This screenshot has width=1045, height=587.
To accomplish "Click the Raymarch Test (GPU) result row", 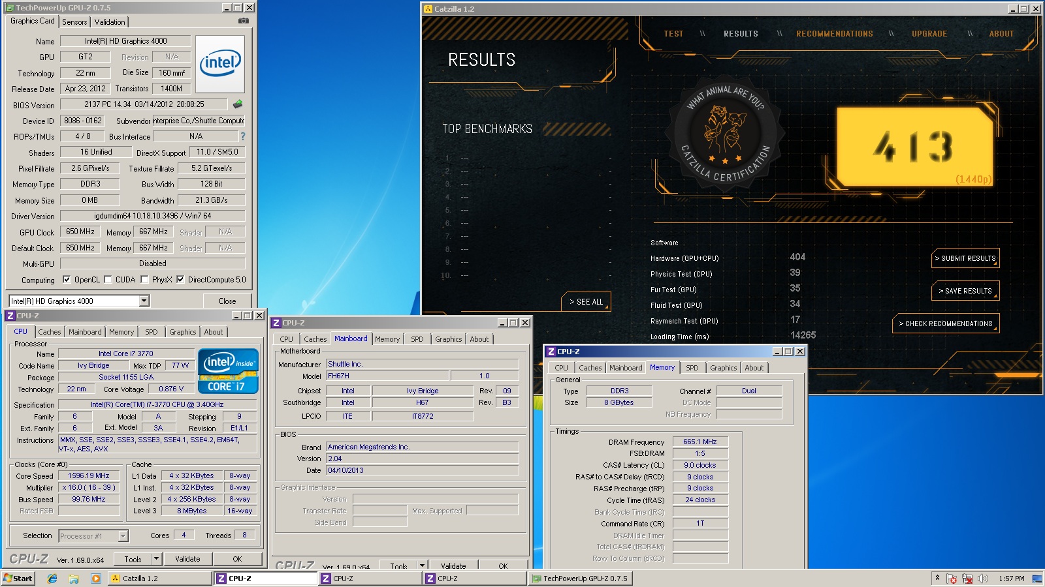I will pyautogui.click(x=725, y=320).
